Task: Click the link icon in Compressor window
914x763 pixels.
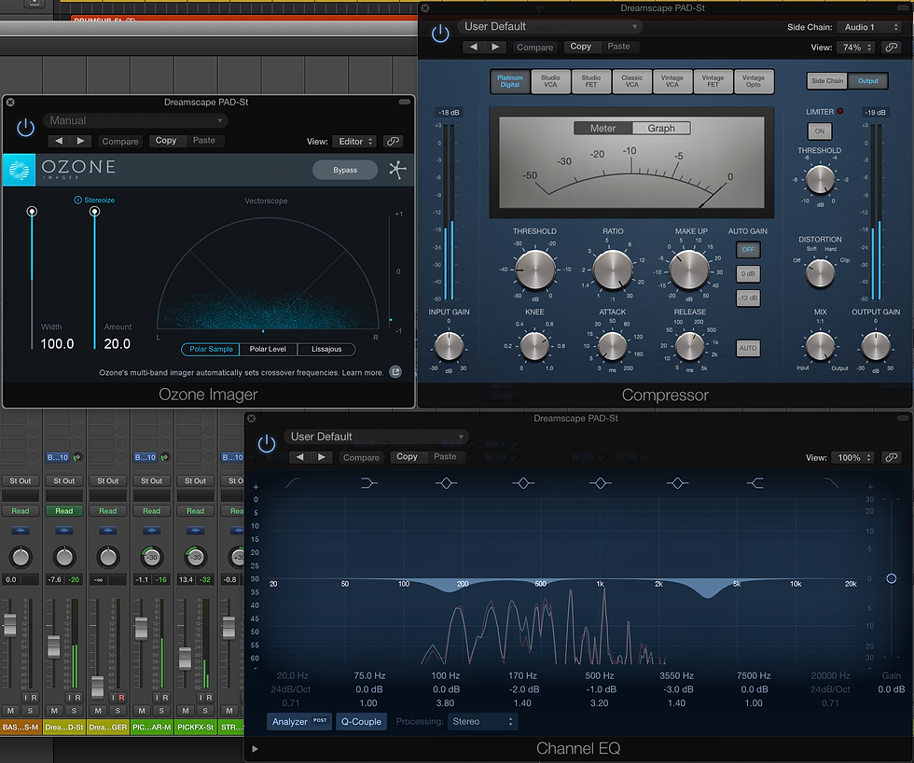Action: pos(892,48)
